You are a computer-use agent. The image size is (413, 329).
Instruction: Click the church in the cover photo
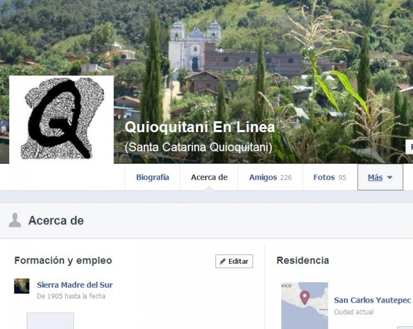tap(195, 47)
